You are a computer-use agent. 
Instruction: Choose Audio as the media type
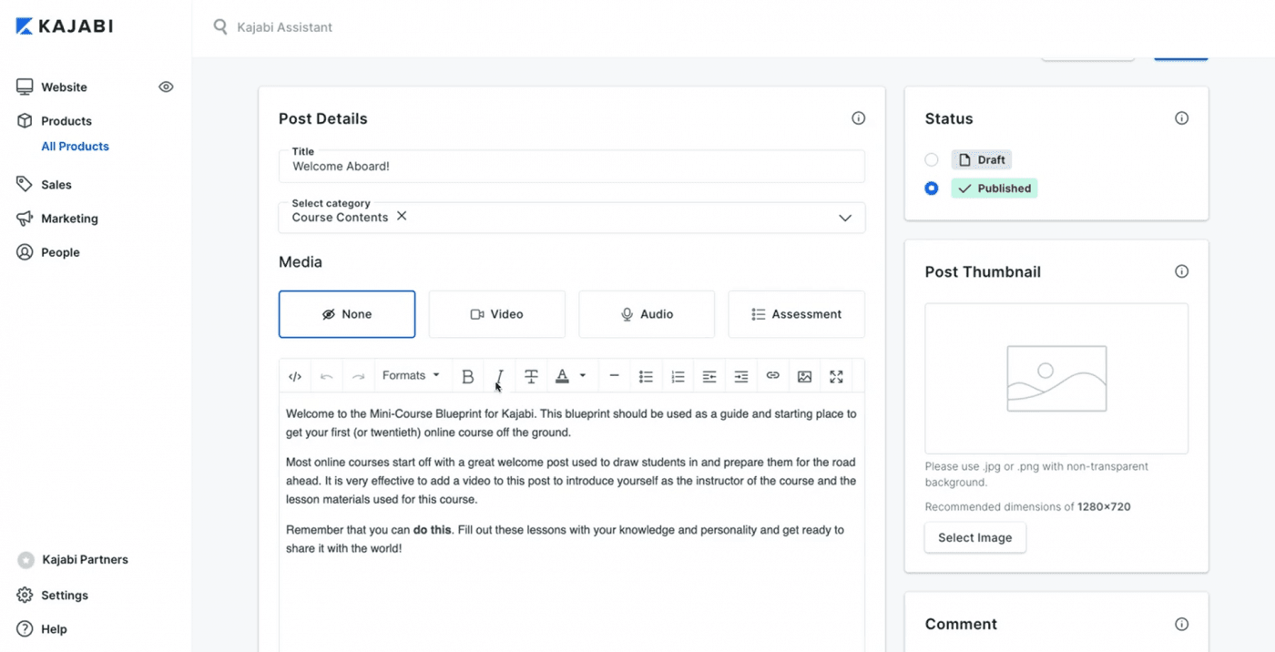[x=647, y=314]
